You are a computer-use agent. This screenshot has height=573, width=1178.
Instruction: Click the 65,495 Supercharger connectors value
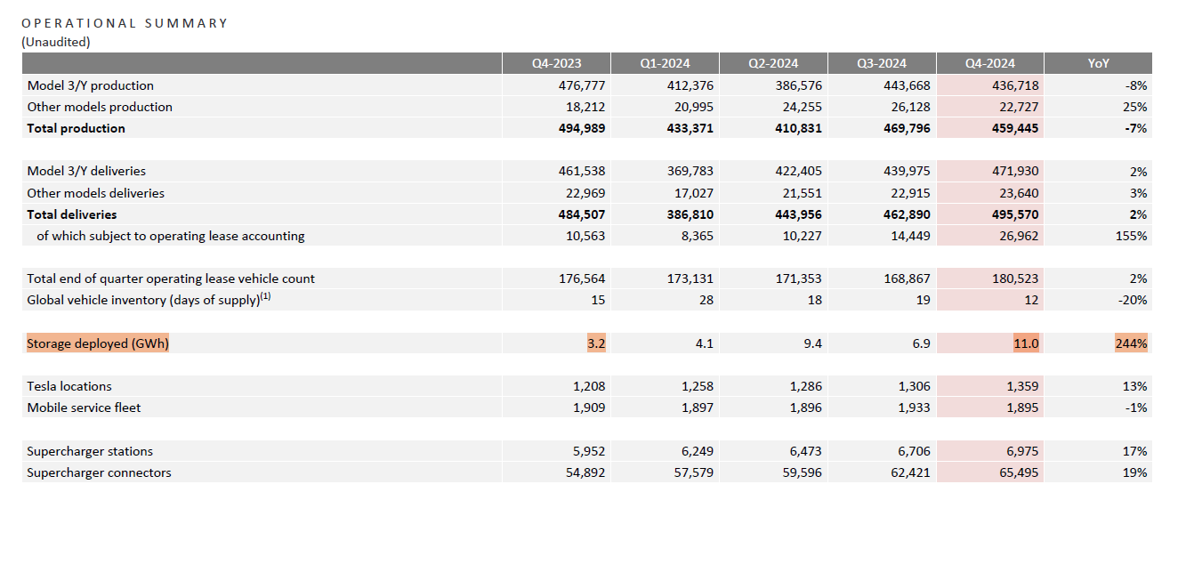(1018, 472)
